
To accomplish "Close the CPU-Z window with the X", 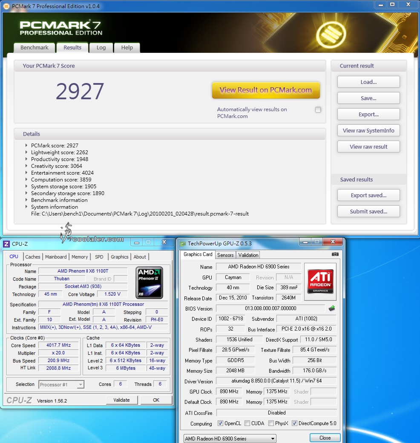I will (164, 242).
